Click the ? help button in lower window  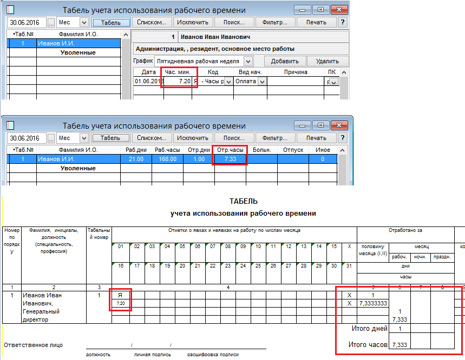[343, 138]
